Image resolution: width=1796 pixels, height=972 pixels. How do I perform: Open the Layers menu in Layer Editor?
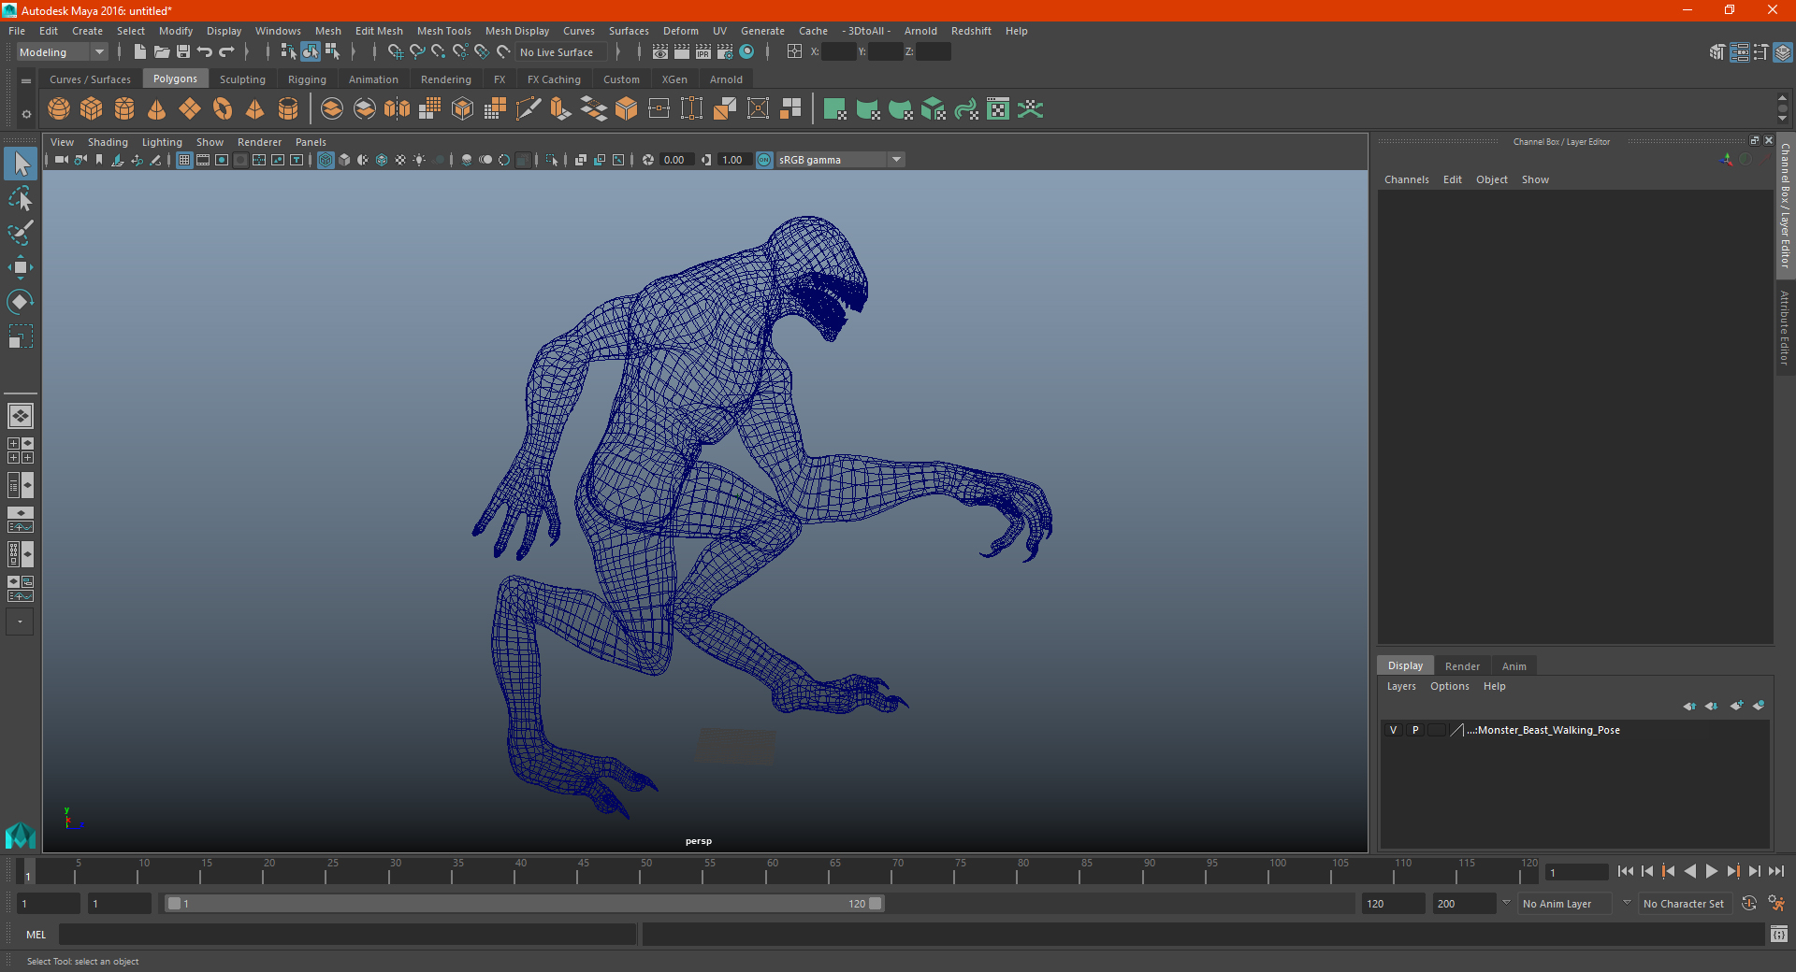(x=1400, y=686)
